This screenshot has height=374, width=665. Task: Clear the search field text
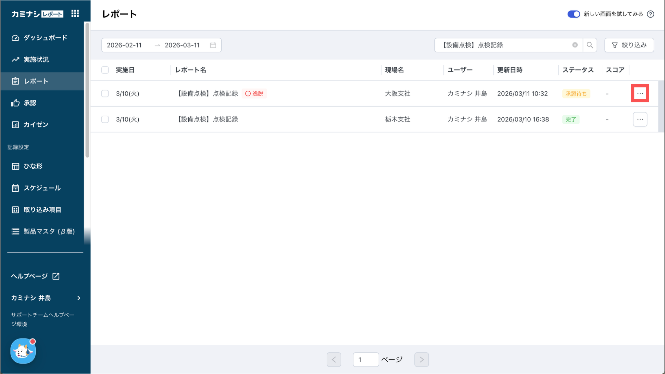575,45
